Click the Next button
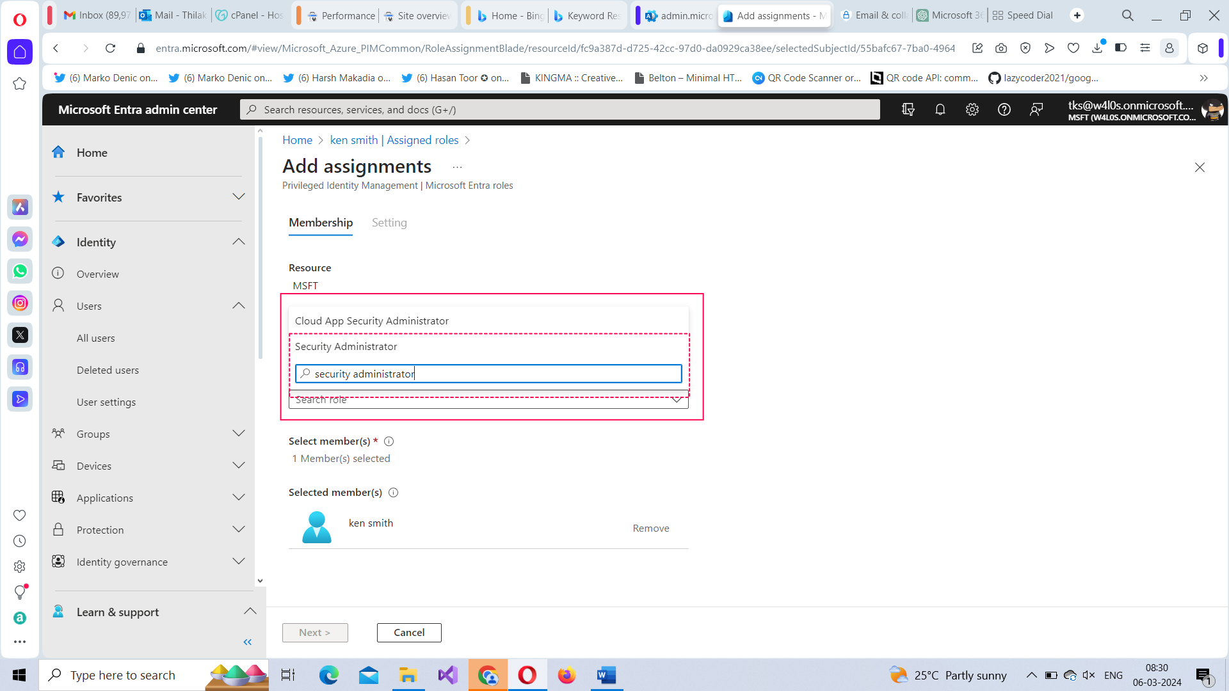Screen dimensions: 1229x691 pyautogui.click(x=315, y=632)
